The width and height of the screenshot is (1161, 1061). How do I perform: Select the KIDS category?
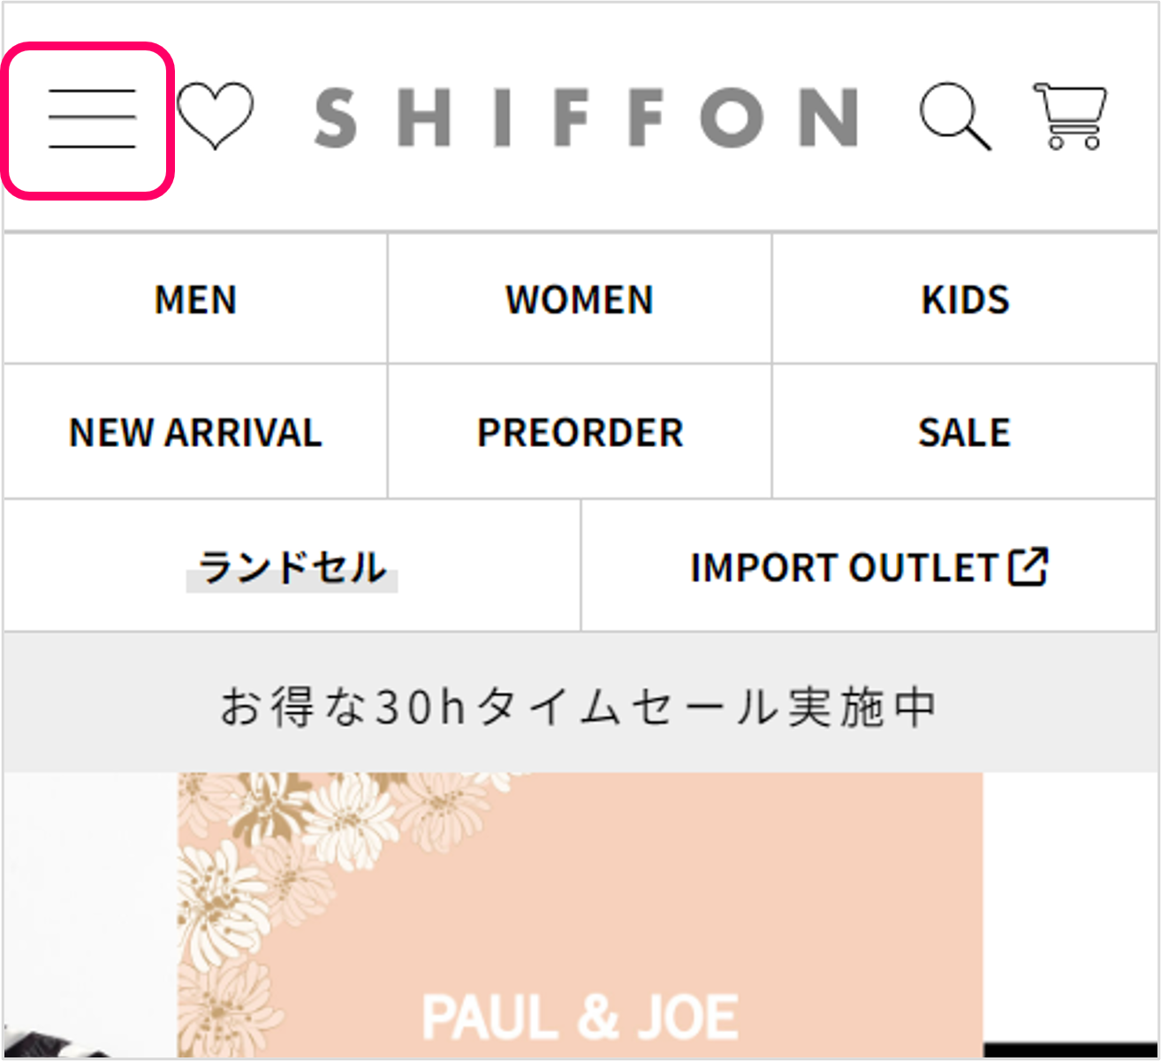[965, 299]
